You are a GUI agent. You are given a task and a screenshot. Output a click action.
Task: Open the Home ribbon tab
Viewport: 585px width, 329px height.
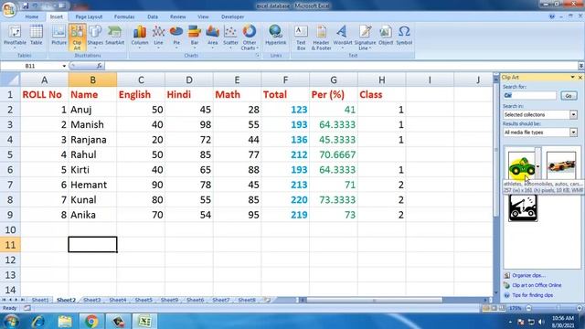point(32,16)
